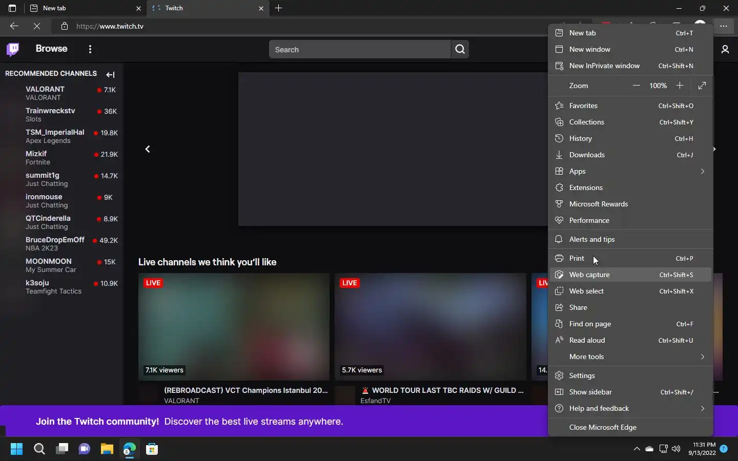Open the 5.7K viewers stream thumbnail

430,327
